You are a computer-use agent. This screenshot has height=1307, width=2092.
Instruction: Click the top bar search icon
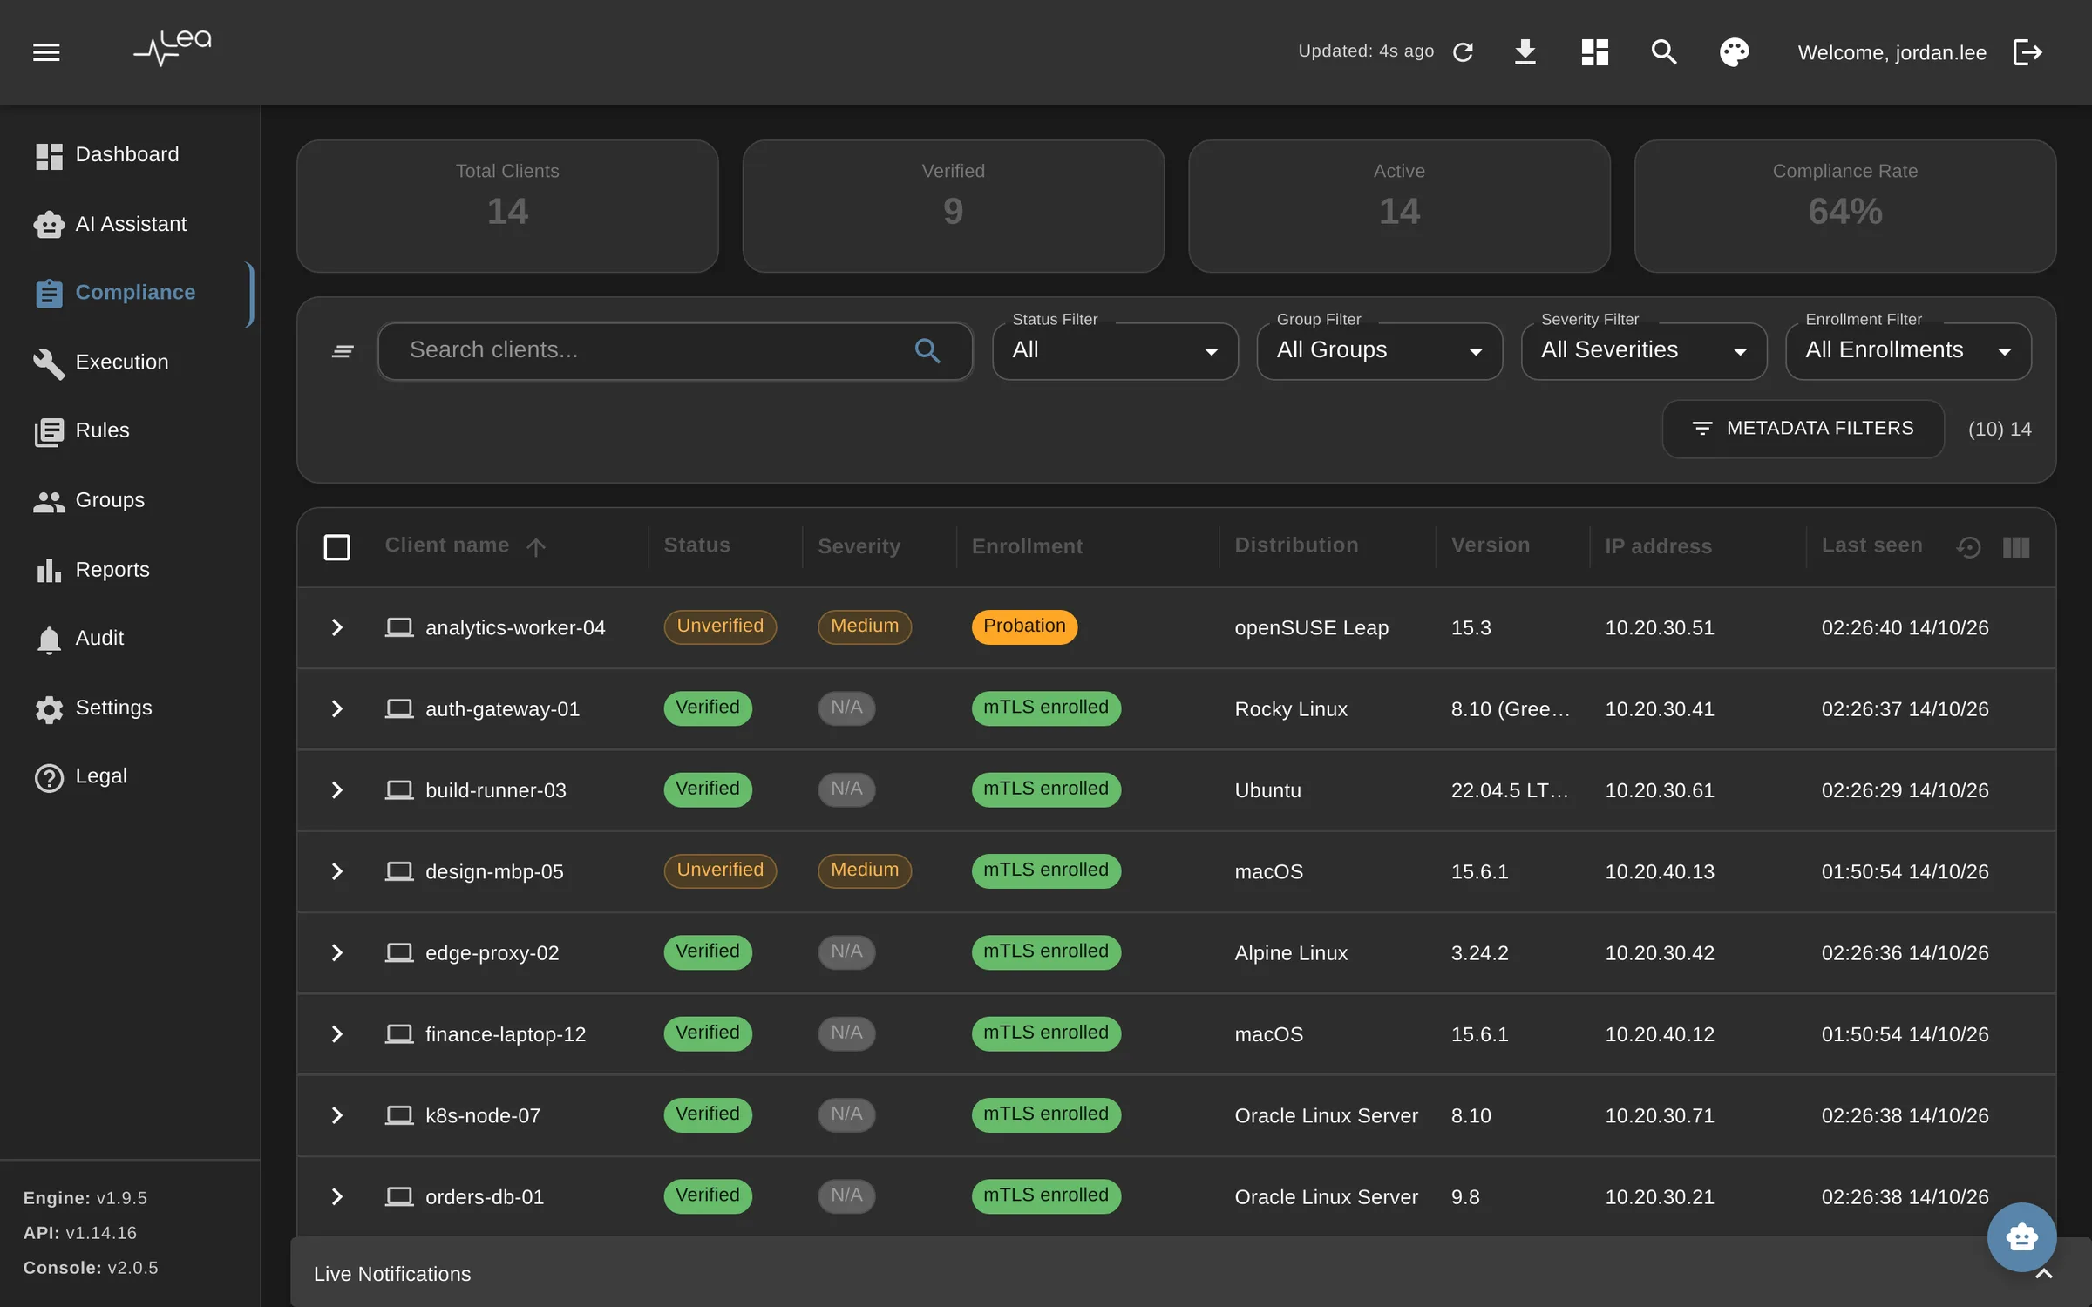1664,52
